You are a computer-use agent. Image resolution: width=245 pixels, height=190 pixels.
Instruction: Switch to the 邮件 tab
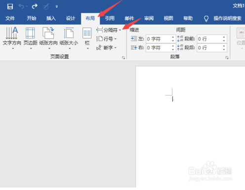[x=129, y=18]
